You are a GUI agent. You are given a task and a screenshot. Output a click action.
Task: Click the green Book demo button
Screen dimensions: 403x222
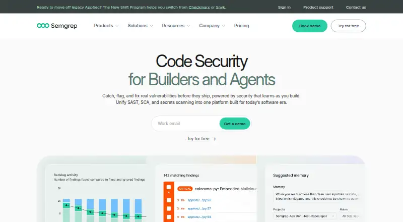[x=310, y=26]
